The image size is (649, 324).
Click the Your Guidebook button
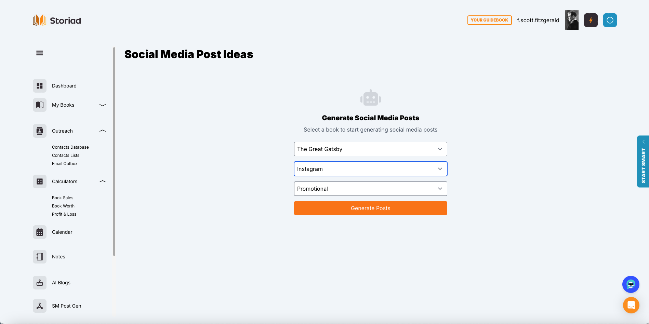click(x=490, y=20)
